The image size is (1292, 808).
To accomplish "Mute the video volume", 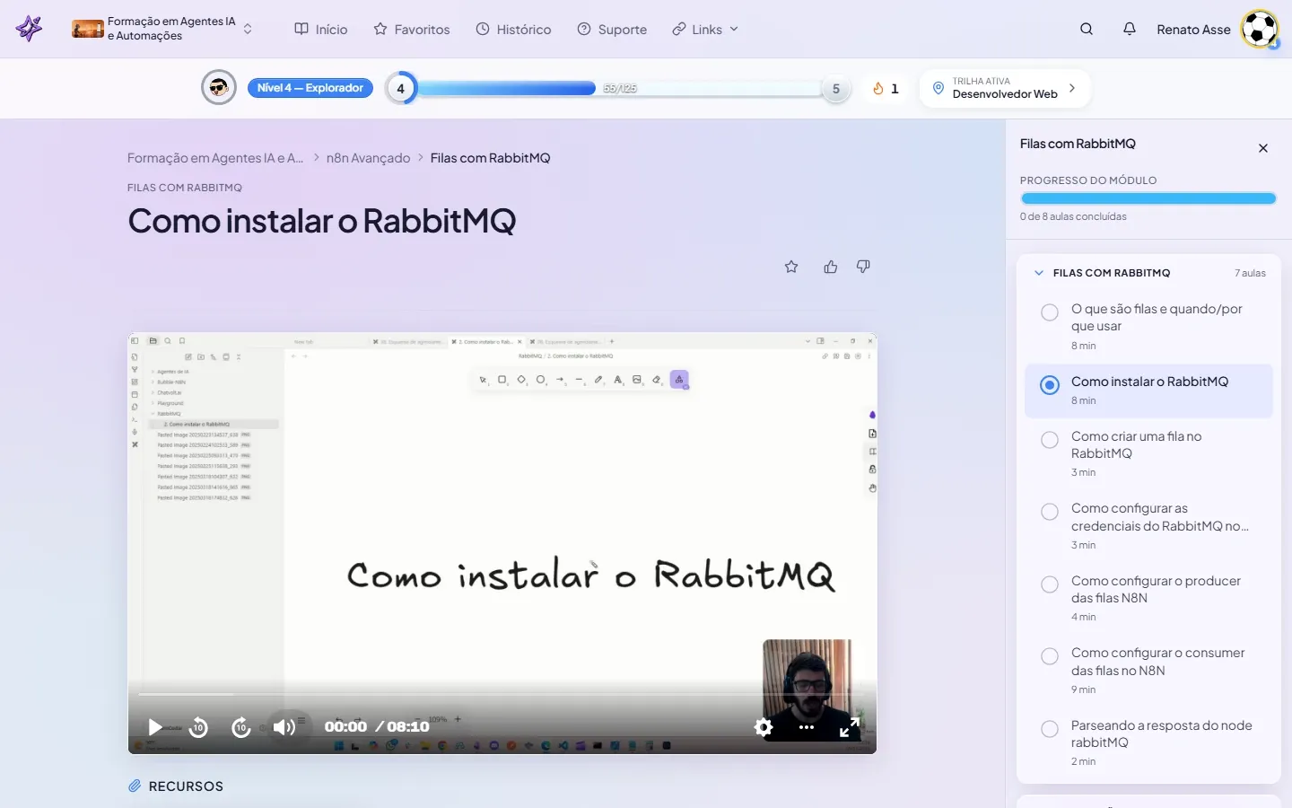I will pyautogui.click(x=284, y=727).
